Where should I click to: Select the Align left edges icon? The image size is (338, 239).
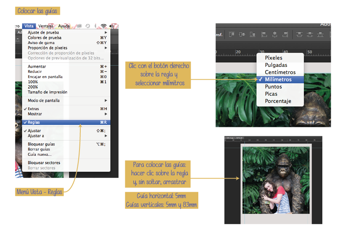(264, 34)
